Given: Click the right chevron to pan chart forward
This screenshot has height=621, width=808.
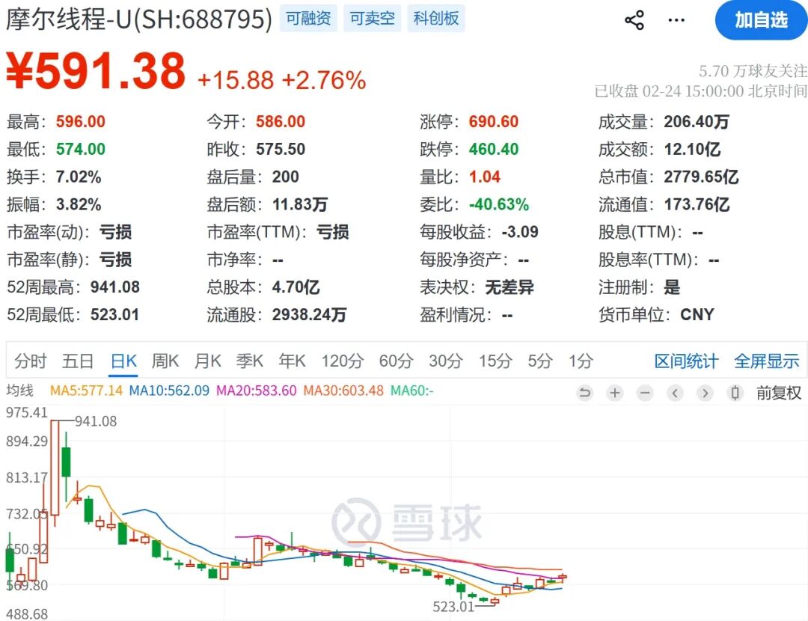Looking at the screenshot, I should (705, 392).
